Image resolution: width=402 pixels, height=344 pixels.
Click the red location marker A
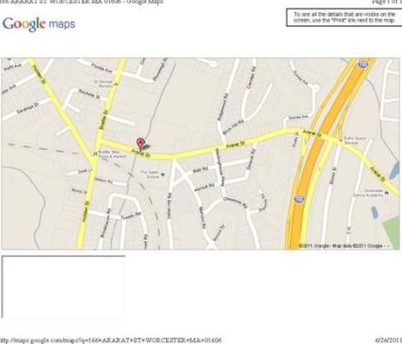141,143
